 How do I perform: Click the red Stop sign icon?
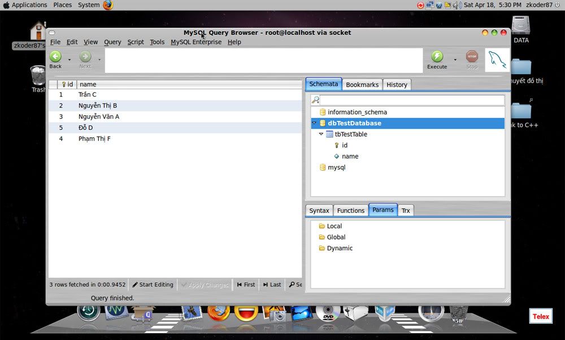pyautogui.click(x=472, y=56)
